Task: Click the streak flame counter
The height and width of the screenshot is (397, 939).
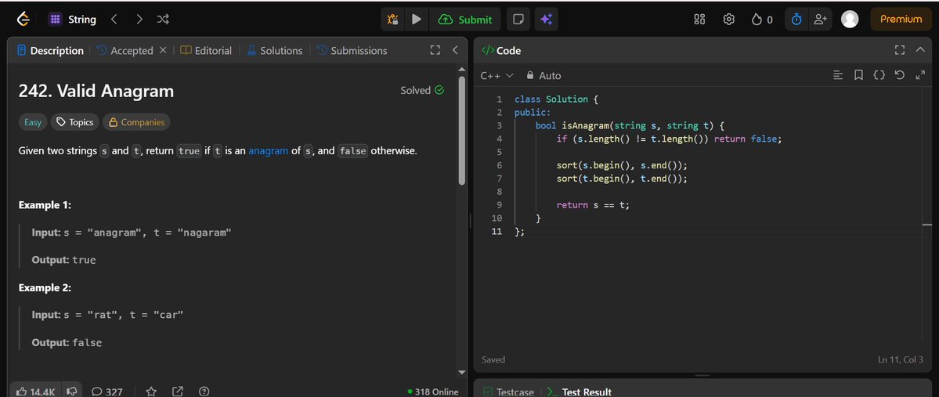Action: [762, 20]
